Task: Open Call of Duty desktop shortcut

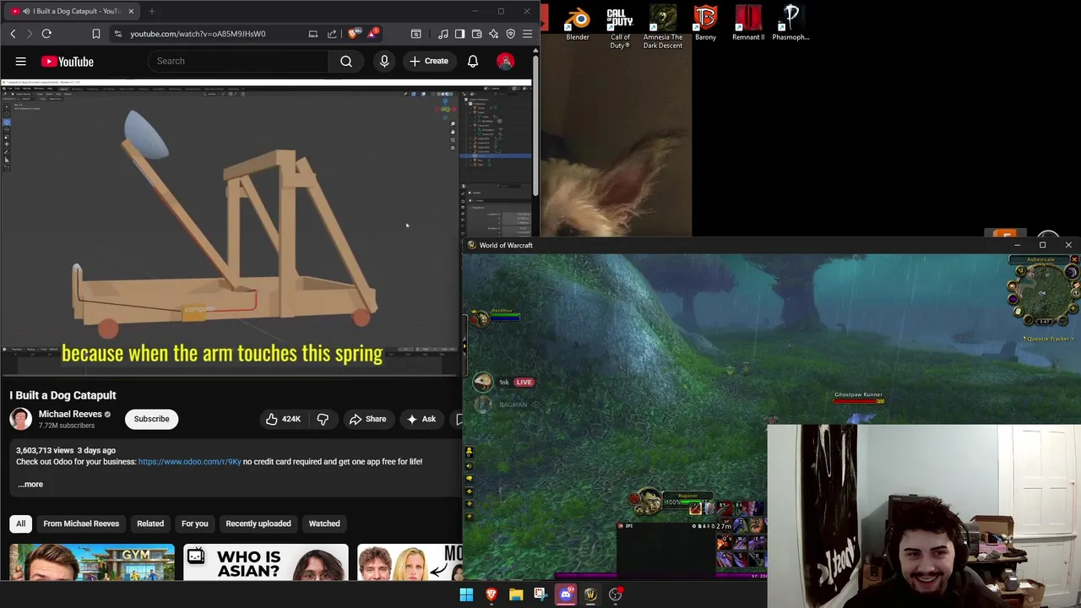Action: point(620,27)
